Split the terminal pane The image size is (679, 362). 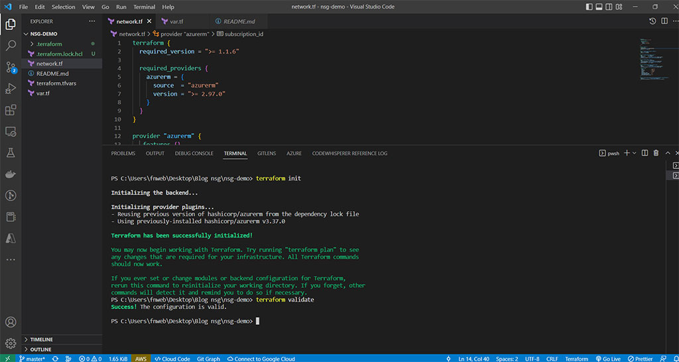(645, 153)
